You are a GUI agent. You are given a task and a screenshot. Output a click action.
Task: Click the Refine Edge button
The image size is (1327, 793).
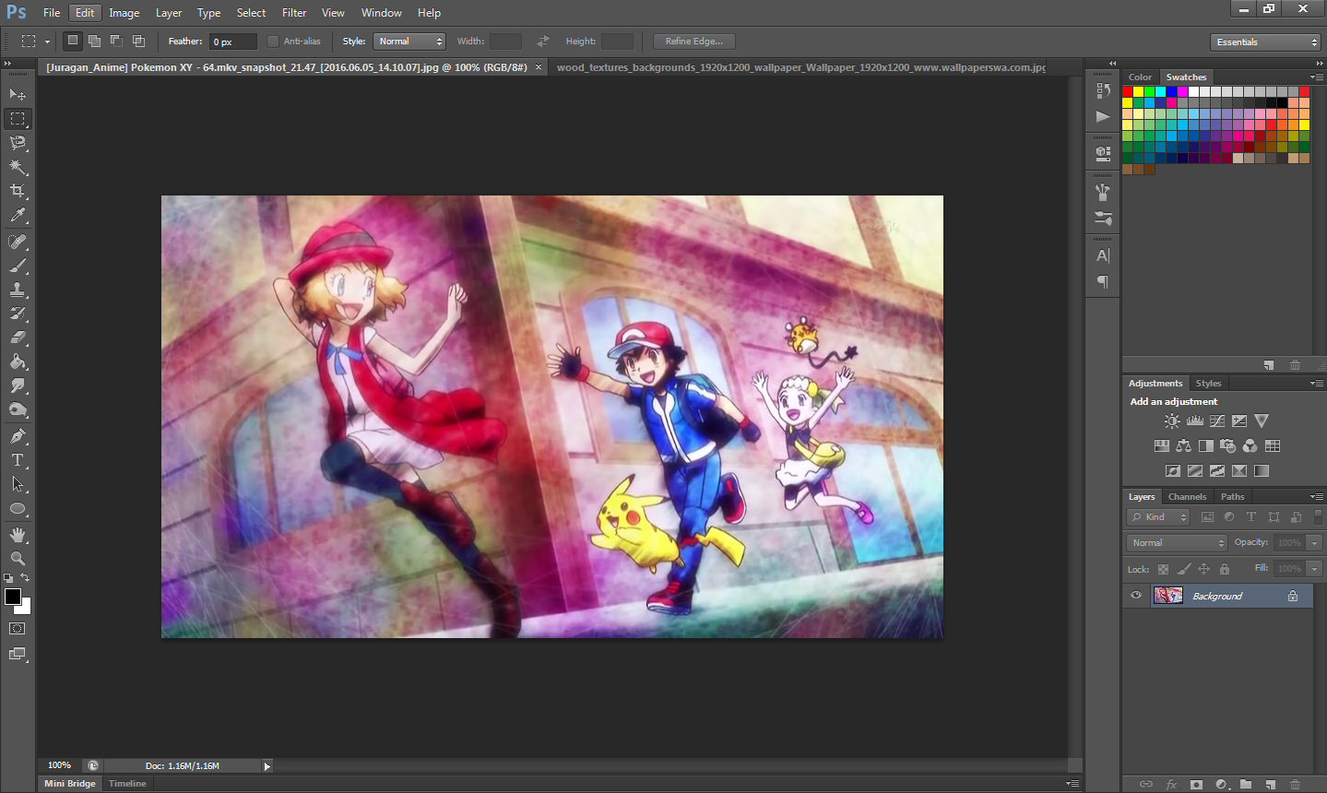(693, 41)
